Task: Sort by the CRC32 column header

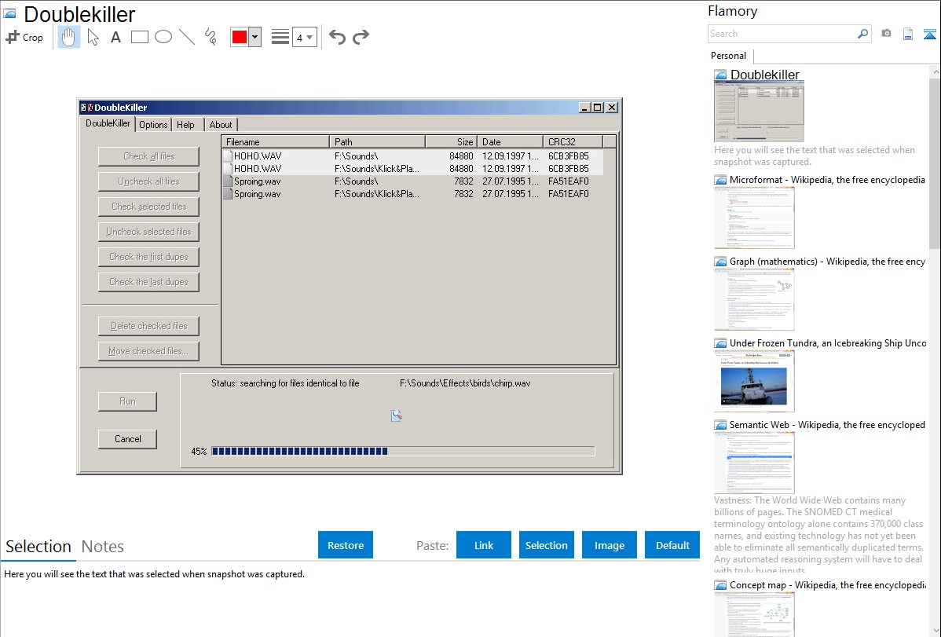Action: click(573, 141)
